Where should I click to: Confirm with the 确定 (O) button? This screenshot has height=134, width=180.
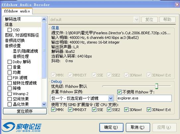[x=111, y=127]
